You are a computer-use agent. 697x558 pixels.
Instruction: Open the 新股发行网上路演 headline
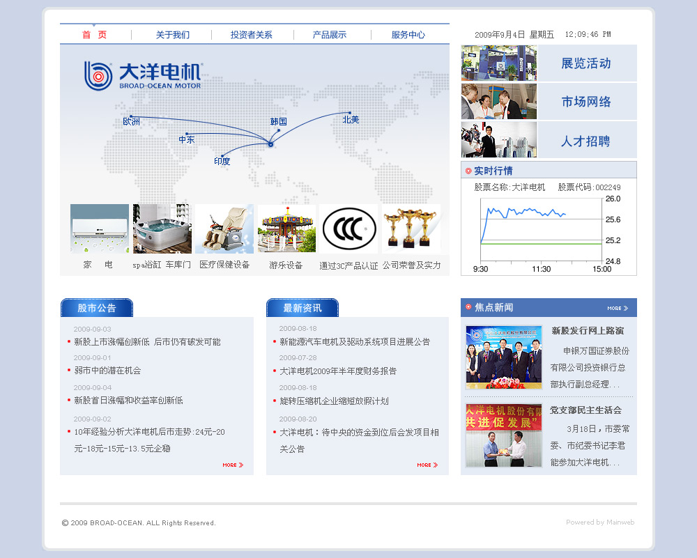click(588, 330)
